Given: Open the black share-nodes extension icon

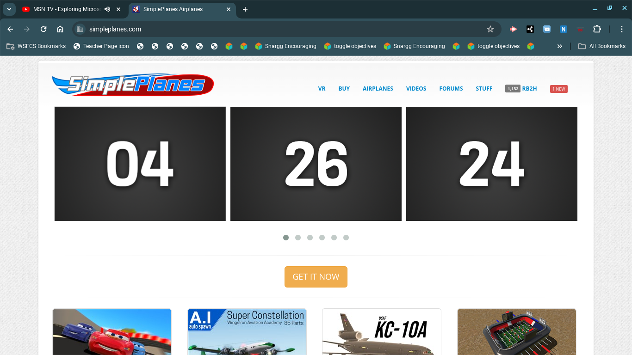Looking at the screenshot, I should tap(530, 29).
